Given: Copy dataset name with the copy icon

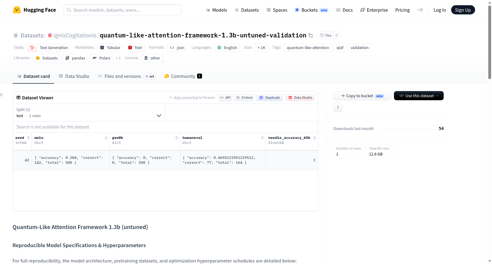Looking at the screenshot, I should pos(311,35).
